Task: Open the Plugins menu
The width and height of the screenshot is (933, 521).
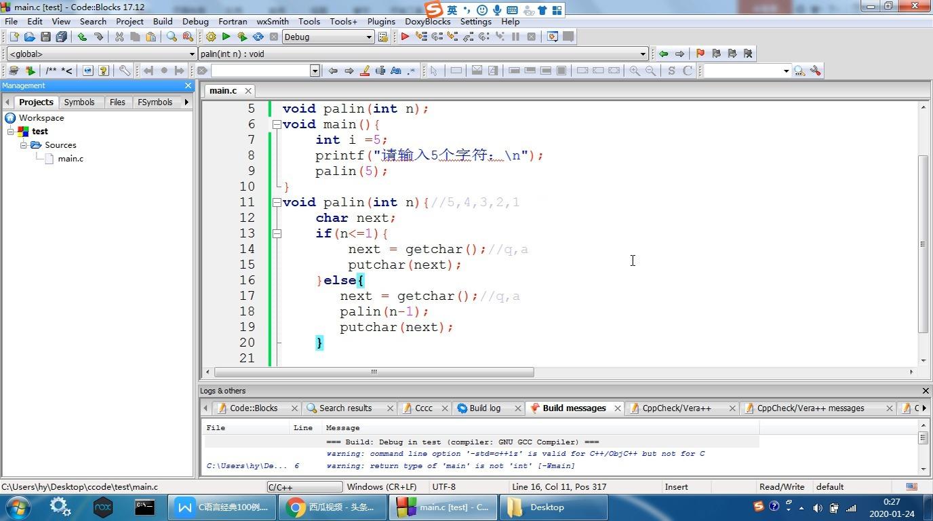Action: (381, 21)
